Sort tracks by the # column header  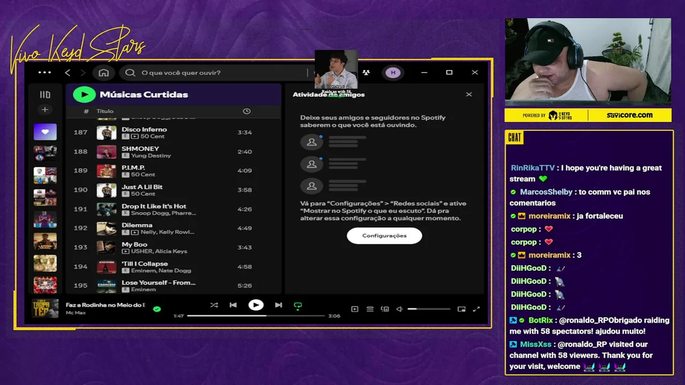(x=86, y=111)
